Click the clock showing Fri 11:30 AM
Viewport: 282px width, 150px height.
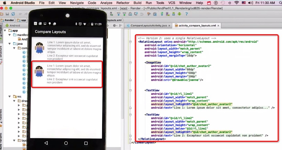[265, 3]
